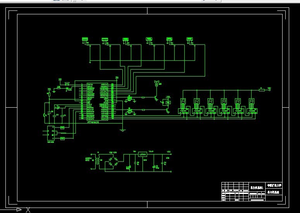
Task: Select the crystal Y1 symbol
Action: click(57, 108)
